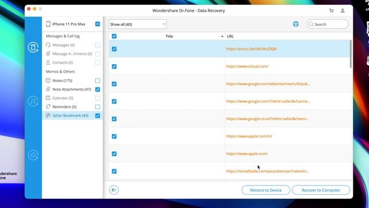Open the https://www.apple.com/ link
The width and height of the screenshot is (369, 208).
click(247, 154)
